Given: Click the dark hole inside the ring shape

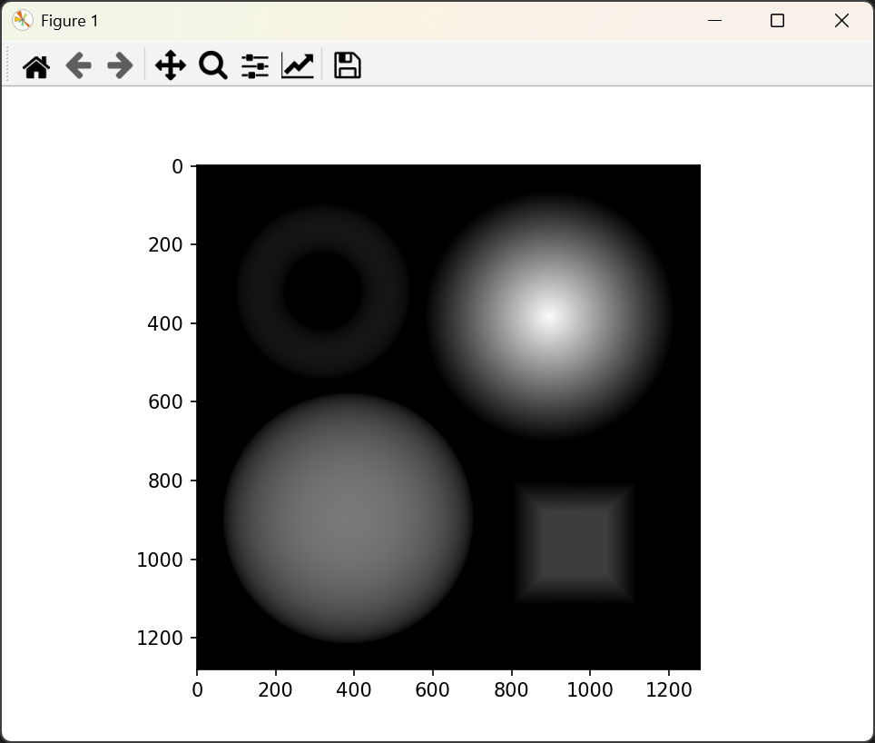Looking at the screenshot, I should [322, 292].
